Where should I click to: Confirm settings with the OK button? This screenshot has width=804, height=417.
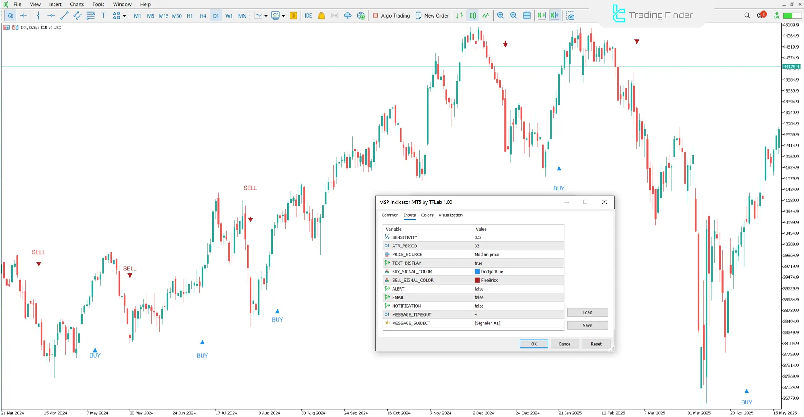[533, 343]
